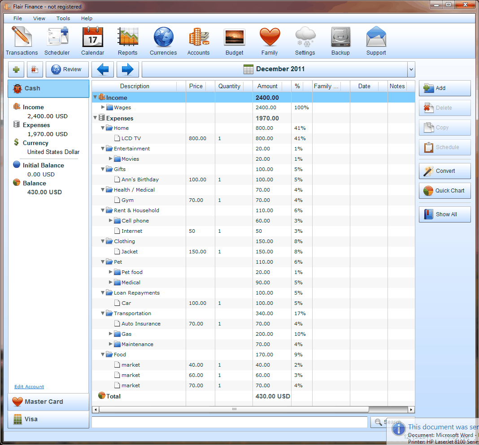Open Currencies globe icon
This screenshot has width=479, height=445.
[163, 38]
